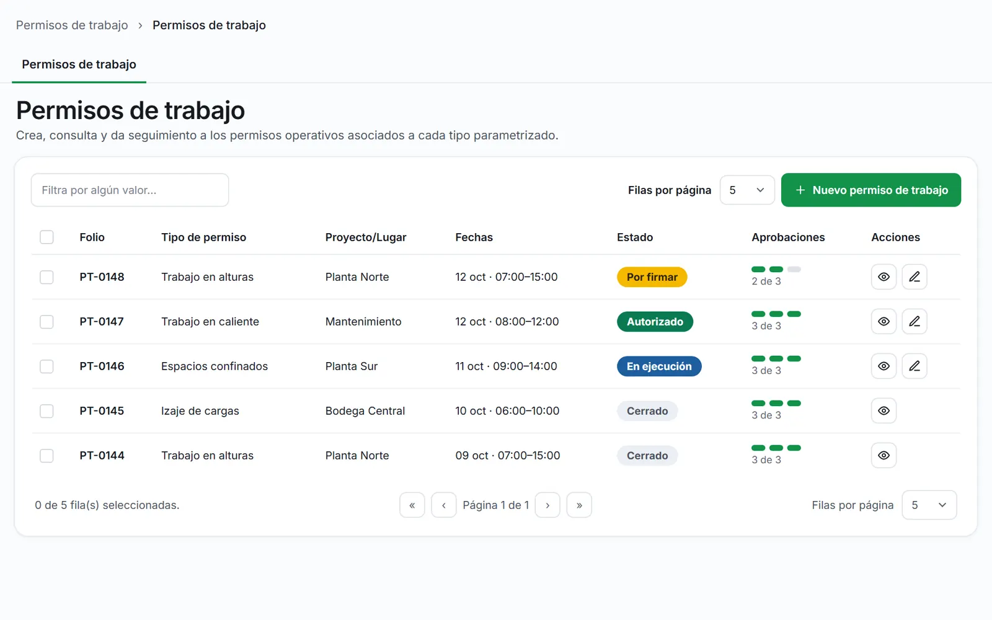Click the Espacios confinados cell

[x=215, y=366]
